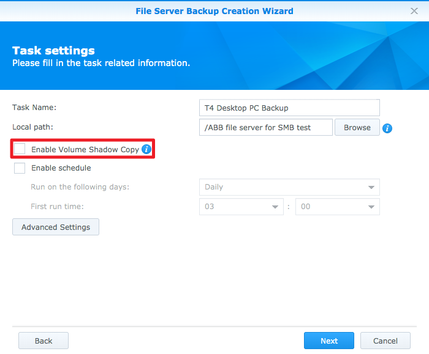Open the Daily run days dropdown
Screen dimensions: 429x354
point(289,187)
